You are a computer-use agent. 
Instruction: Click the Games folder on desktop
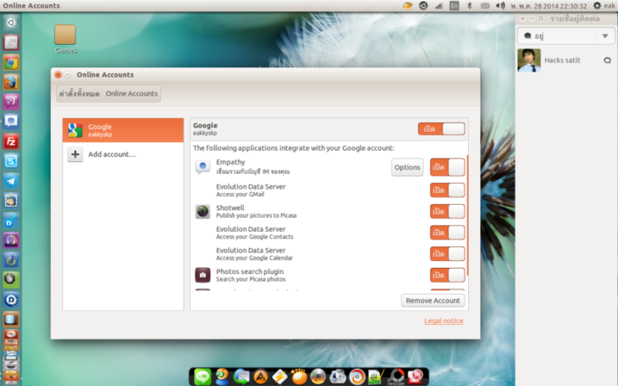point(65,39)
